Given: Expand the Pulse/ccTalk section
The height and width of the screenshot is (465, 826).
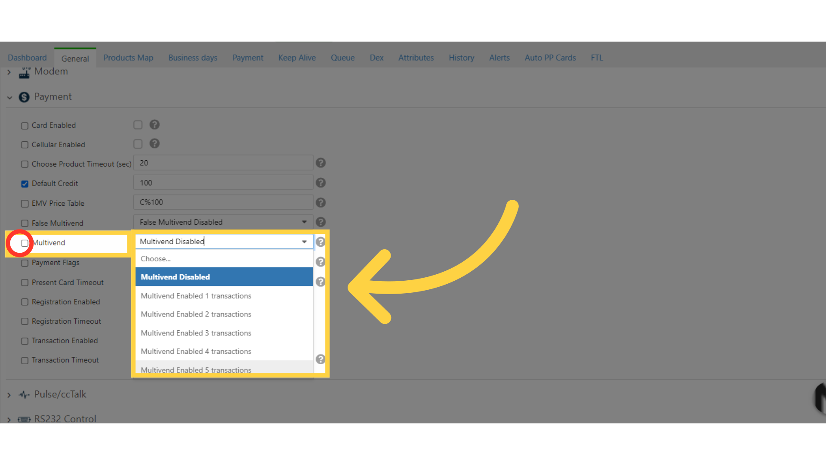Looking at the screenshot, I should pyautogui.click(x=9, y=395).
